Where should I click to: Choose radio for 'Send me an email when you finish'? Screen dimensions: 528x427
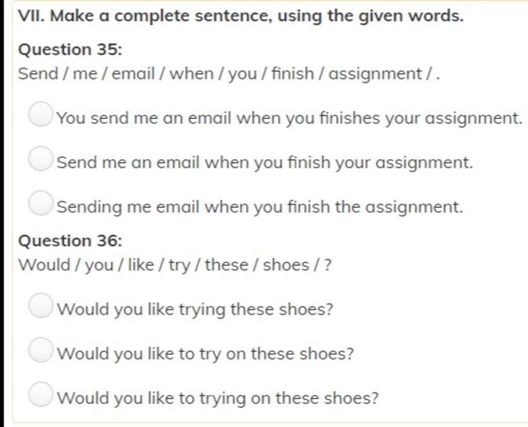click(x=41, y=159)
